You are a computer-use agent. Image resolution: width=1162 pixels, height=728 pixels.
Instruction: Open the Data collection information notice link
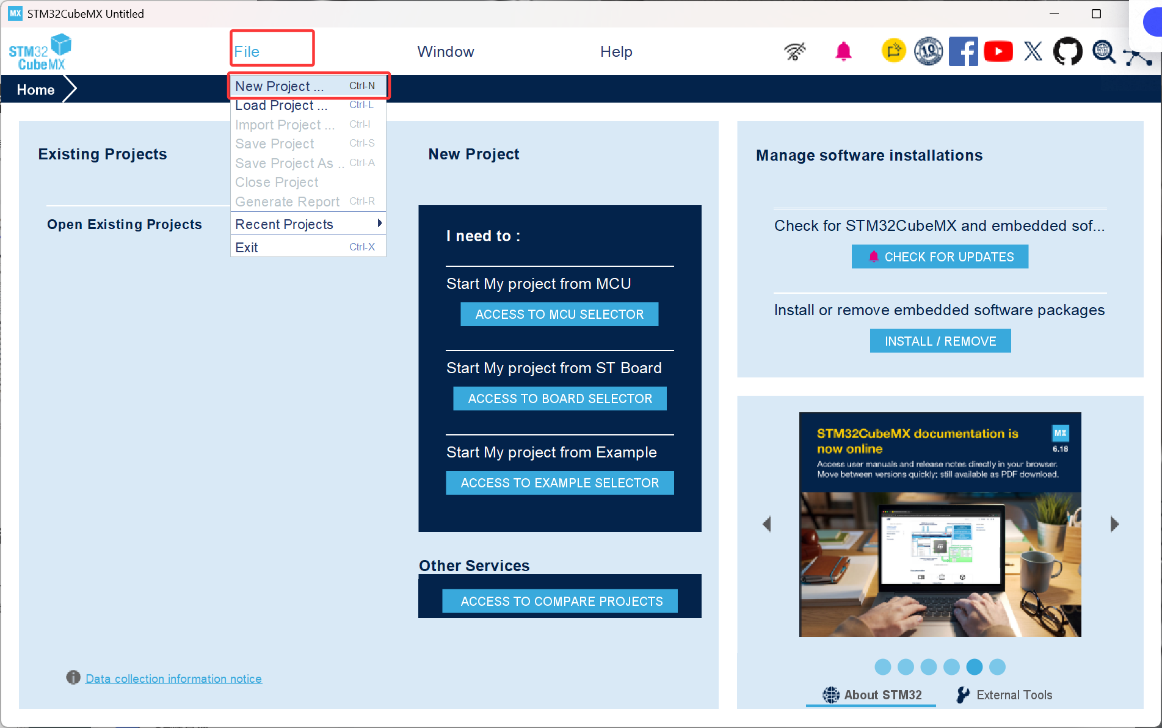coord(173,679)
